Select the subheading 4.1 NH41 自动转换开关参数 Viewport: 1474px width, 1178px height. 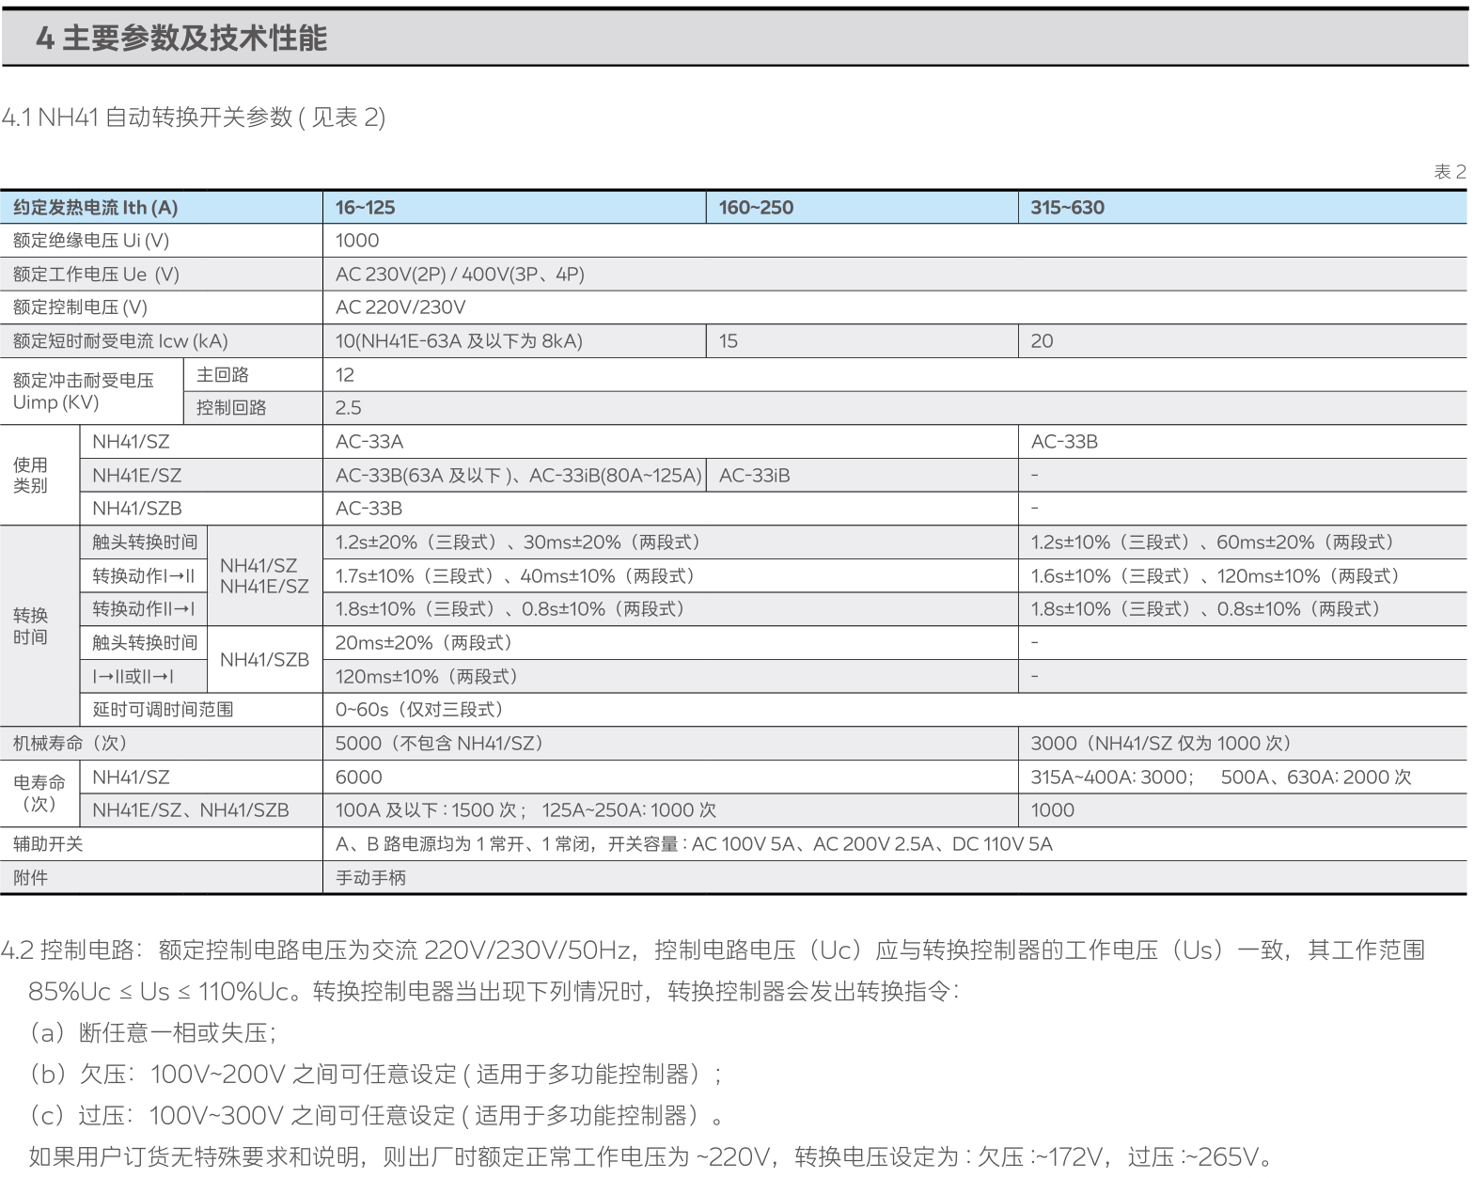coord(193,118)
